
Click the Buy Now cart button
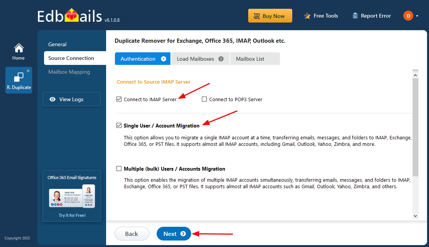click(x=270, y=16)
